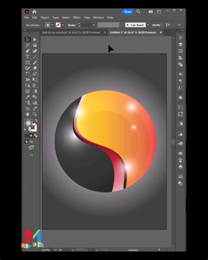Select the Rectangle tool
The image size is (208, 260).
point(27,62)
